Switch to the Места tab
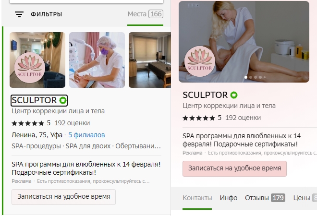Image resolution: width=317 pixels, height=216 pixels. point(146,14)
